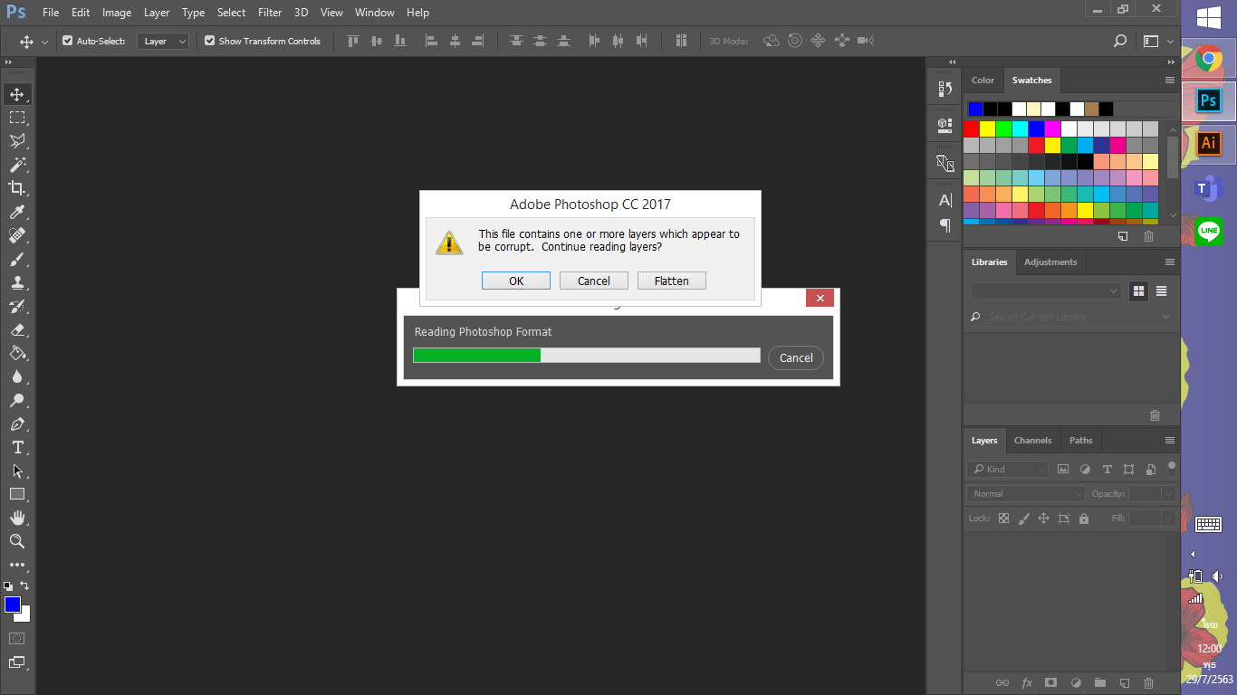Viewport: 1237px width, 695px height.
Task: Open the blend mode Normal dropdown
Action: tap(1025, 493)
